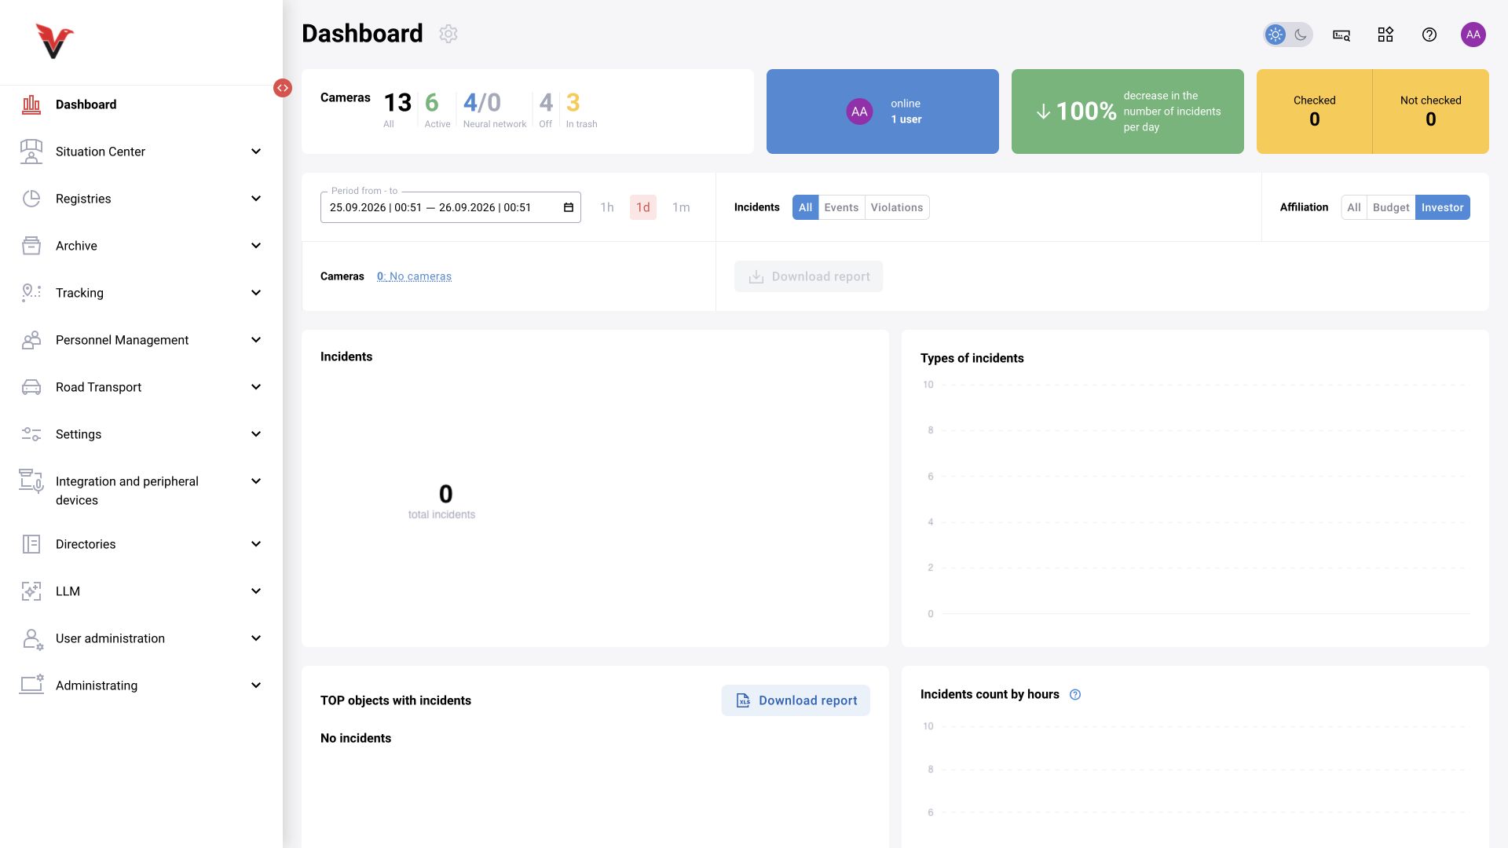Select 1d period option
Image resolution: width=1508 pixels, height=848 pixels.
pyautogui.click(x=643, y=207)
